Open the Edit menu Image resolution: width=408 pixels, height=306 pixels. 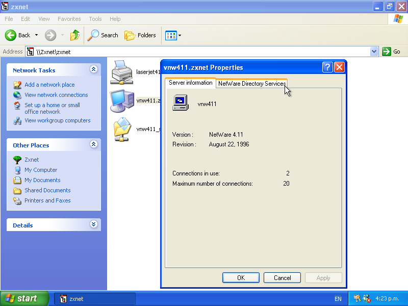pyautogui.click(x=25, y=19)
